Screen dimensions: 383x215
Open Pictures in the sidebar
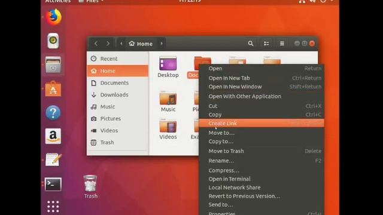118,119
